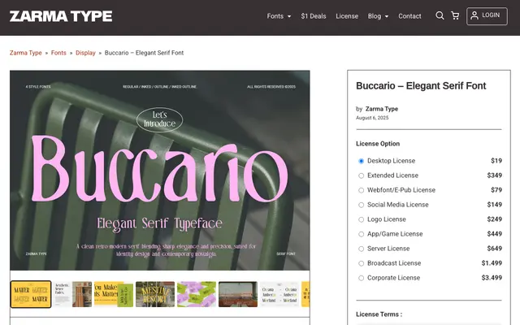Viewport: 520px width, 325px height.
Task: Select the App/Game License option
Action: click(x=361, y=234)
